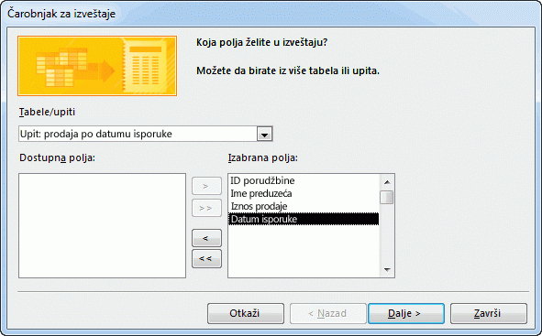This screenshot has height=336, width=542.
Task: Click inside the Dostupna polja list box
Action: pos(103,225)
